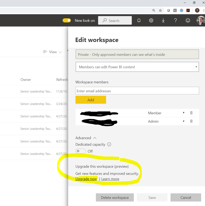Screen dimensions: 205x206
Task: Click the yellow Add button
Action: [x=91, y=100]
